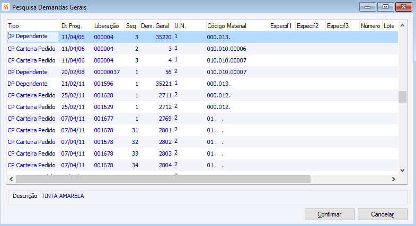Click the application icon in title bar
The height and width of the screenshot is (226, 416).
point(6,7)
